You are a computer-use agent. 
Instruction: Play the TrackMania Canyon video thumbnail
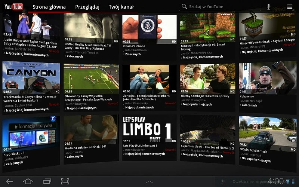pyautogui.click(x=31, y=78)
